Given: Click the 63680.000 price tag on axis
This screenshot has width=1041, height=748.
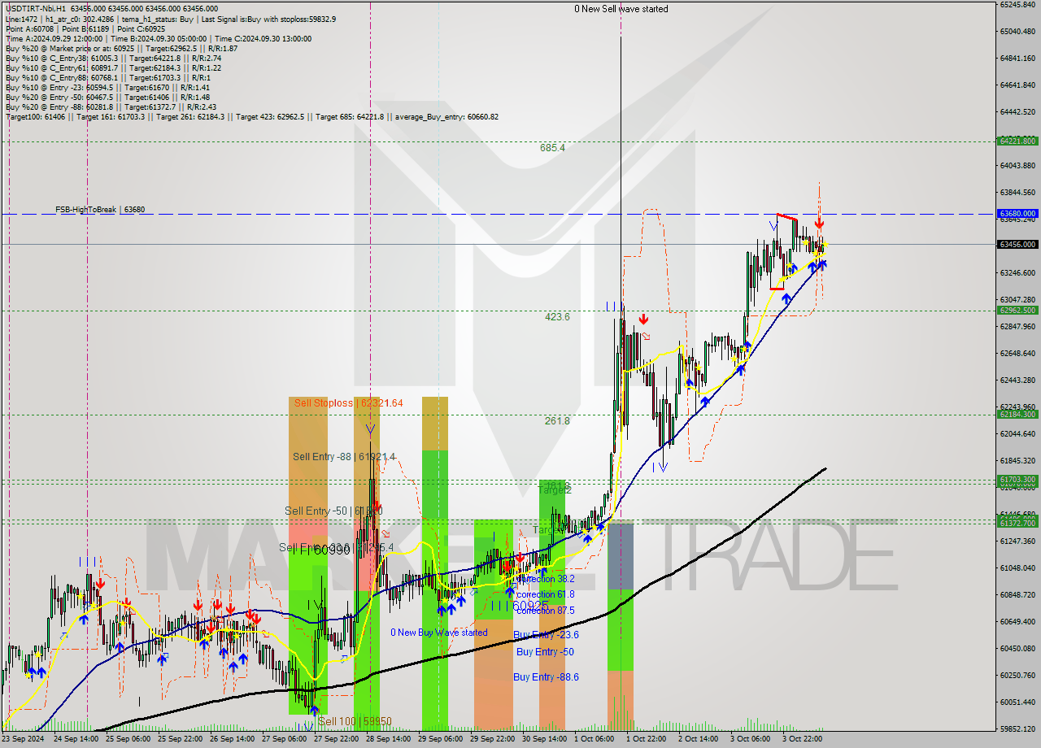Looking at the screenshot, I should [x=1017, y=214].
